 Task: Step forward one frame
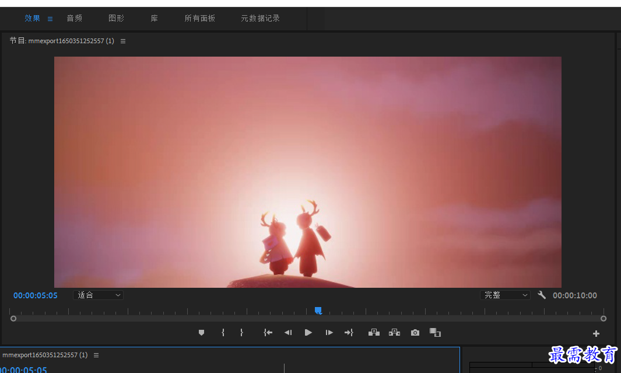329,333
